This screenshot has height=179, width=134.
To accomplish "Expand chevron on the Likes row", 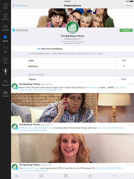I will point(116,61).
